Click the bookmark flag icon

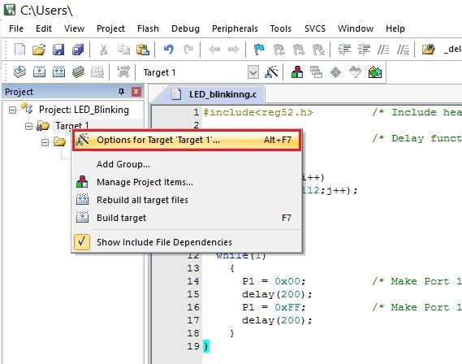(x=259, y=50)
